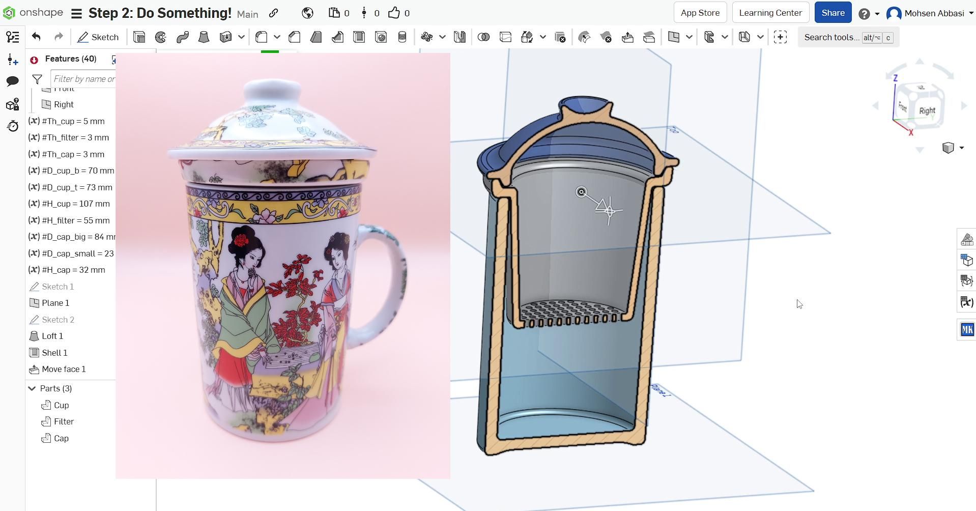Viewport: 976px width, 511px height.
Task: Open the Shell tool
Action: point(360,37)
